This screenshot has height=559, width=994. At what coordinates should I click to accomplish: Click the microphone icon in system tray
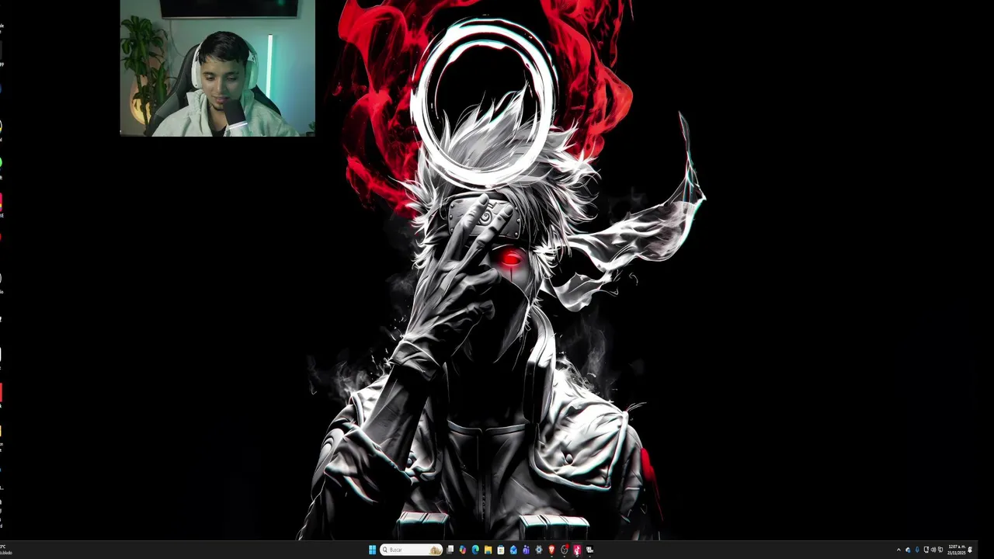click(x=917, y=550)
